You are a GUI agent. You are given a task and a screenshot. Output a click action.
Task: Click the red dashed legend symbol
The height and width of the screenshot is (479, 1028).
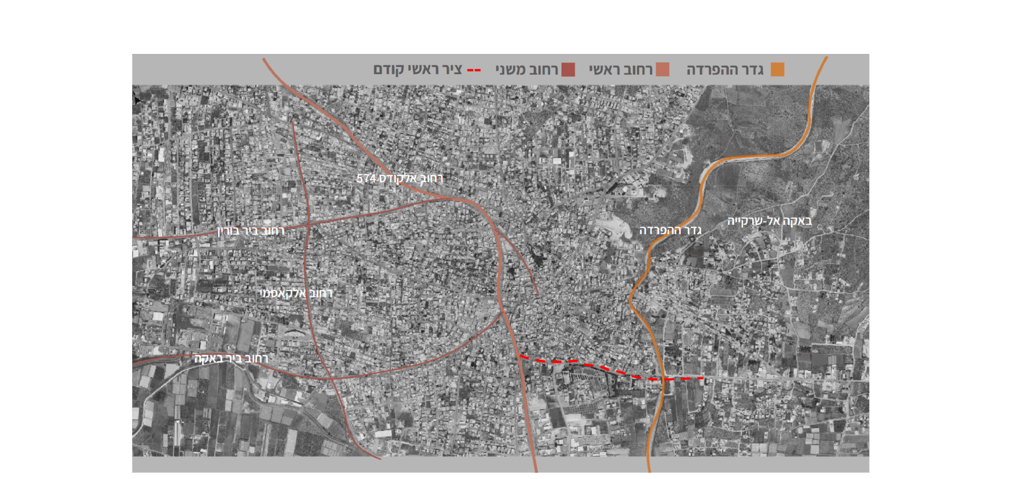(x=474, y=71)
